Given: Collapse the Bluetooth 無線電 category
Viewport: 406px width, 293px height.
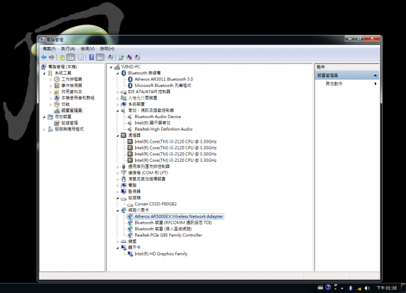Looking at the screenshot, I should [117, 74].
